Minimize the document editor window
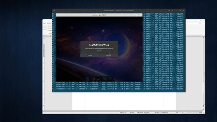217x122 pixels. [198, 21]
